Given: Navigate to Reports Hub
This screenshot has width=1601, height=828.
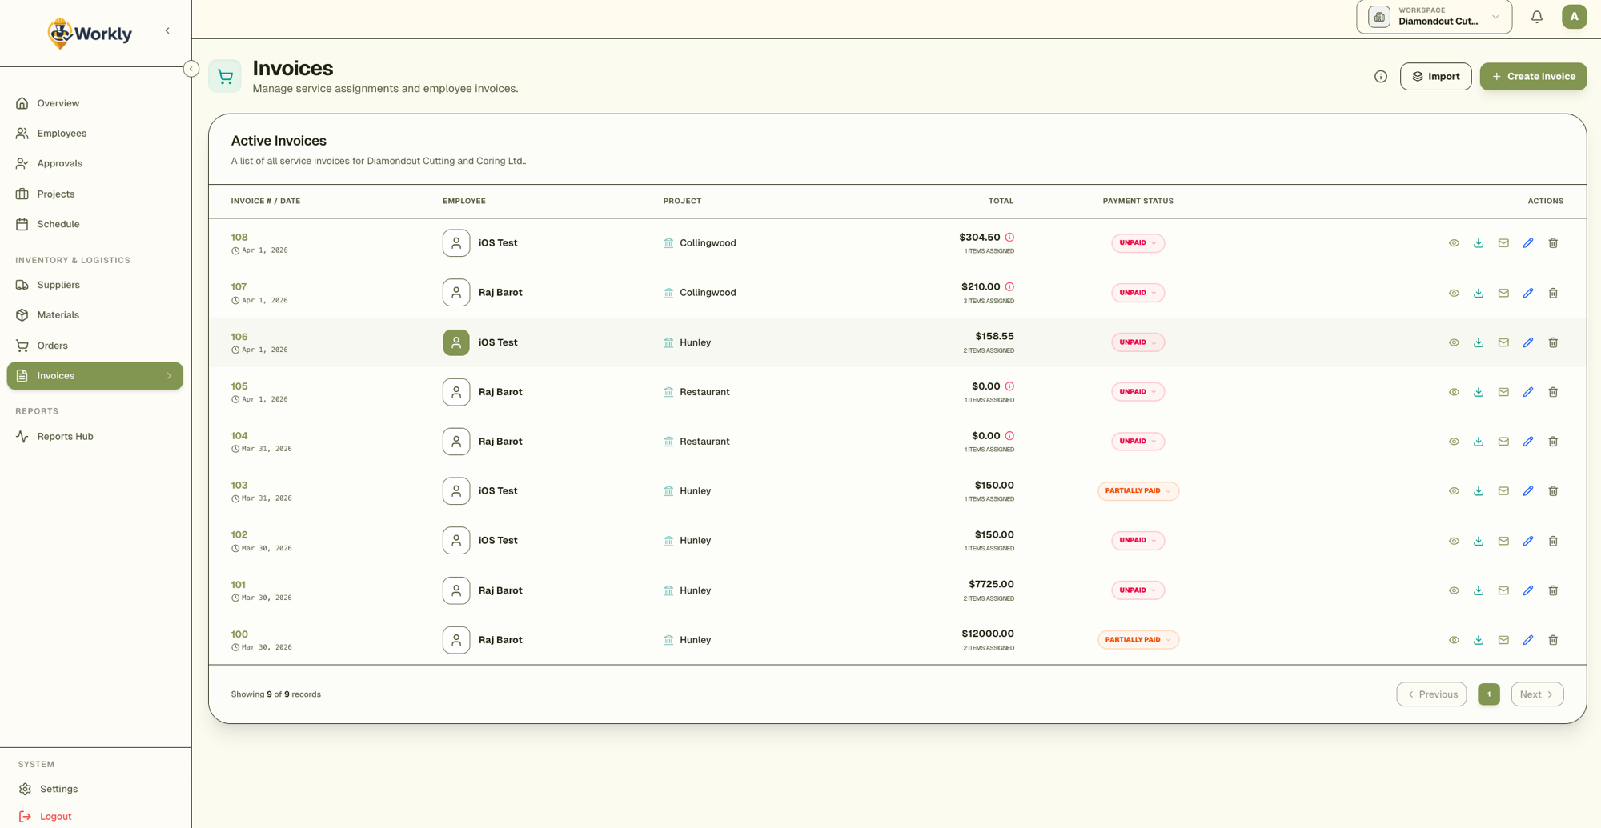Looking at the screenshot, I should click(65, 436).
